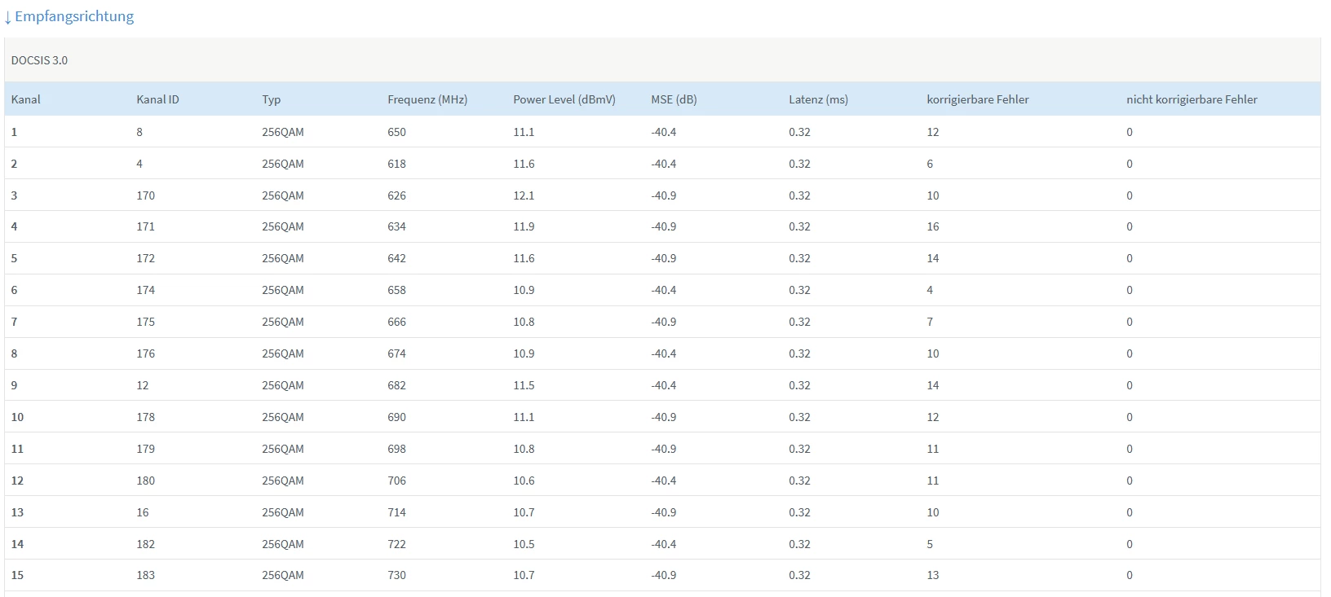Click the nicht korrigierbare Fehler header
This screenshot has width=1331, height=597.
click(1192, 99)
